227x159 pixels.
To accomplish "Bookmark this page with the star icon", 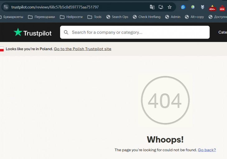I will click(x=169, y=7).
